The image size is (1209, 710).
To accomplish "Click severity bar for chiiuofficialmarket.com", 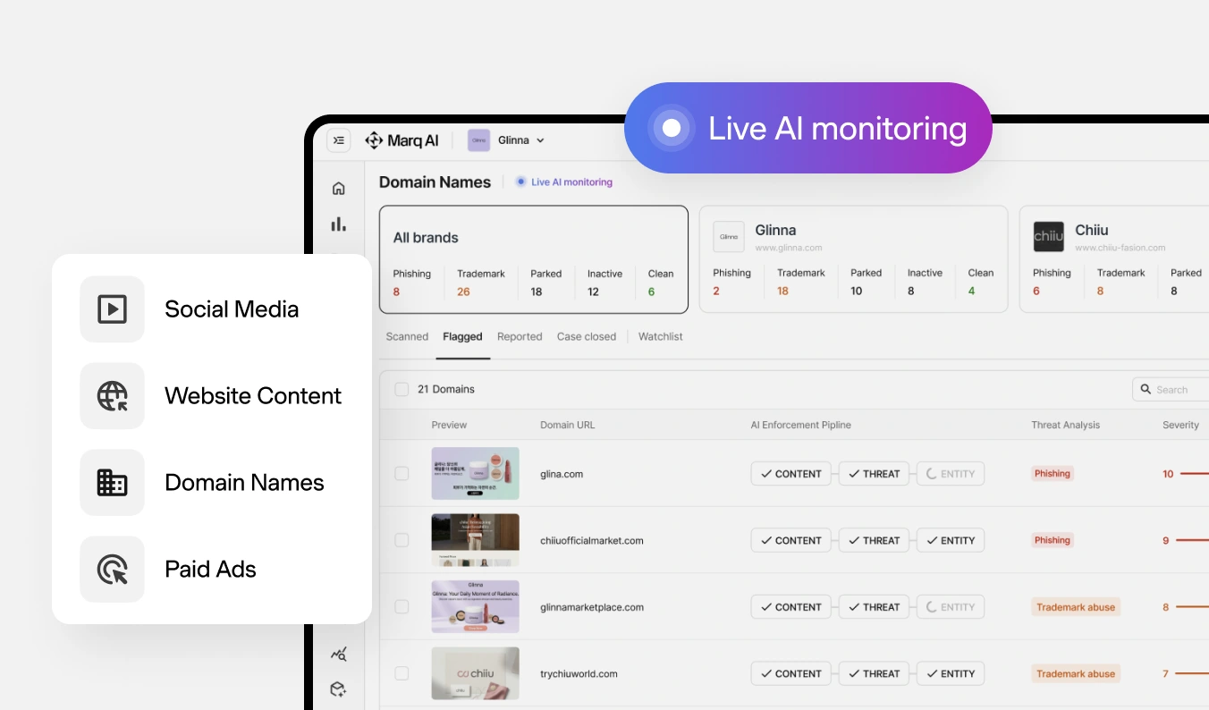I will pyautogui.click(x=1192, y=540).
